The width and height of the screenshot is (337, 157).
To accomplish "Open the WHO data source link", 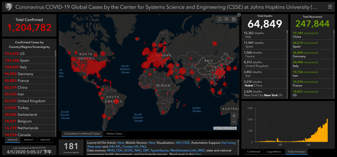I will (x=111, y=150).
